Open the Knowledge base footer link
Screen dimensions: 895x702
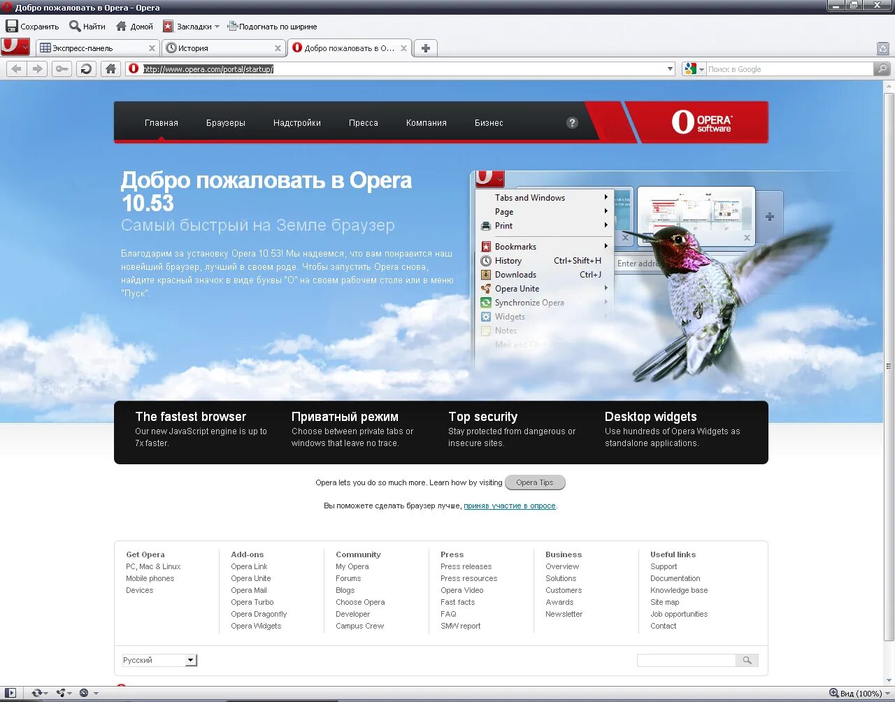point(679,590)
